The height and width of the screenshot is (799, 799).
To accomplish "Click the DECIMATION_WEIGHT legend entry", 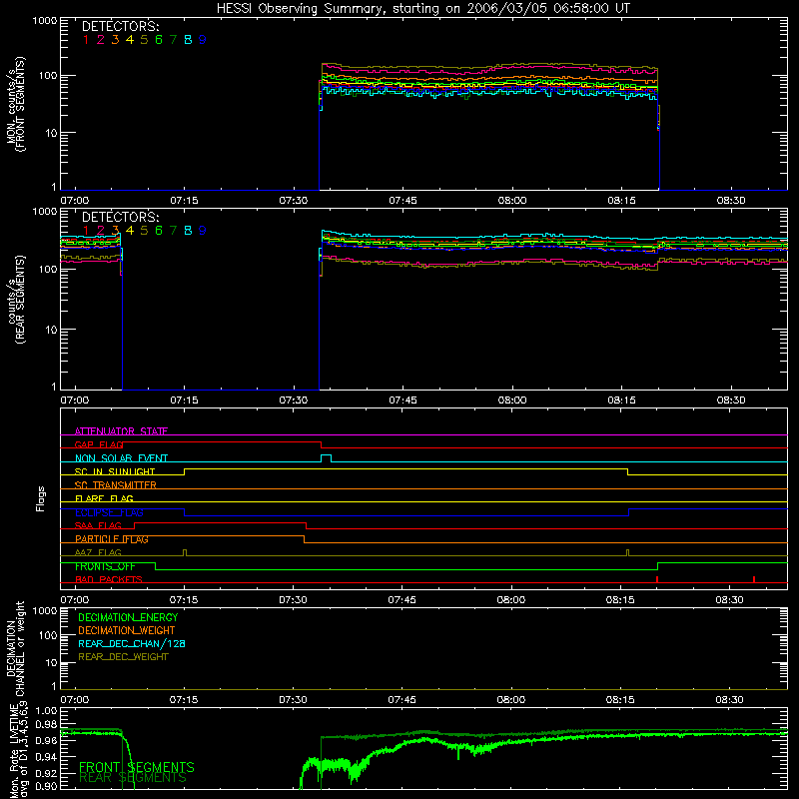I will (127, 630).
